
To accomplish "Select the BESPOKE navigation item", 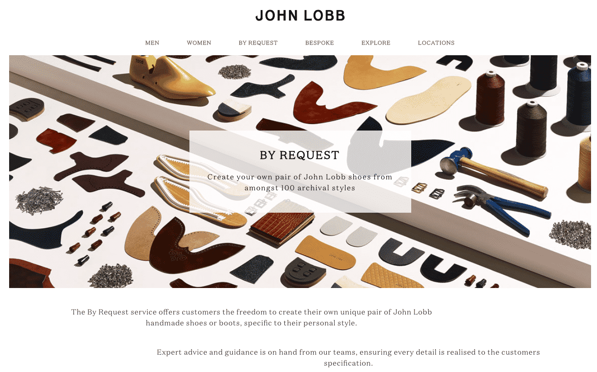I will coord(319,43).
